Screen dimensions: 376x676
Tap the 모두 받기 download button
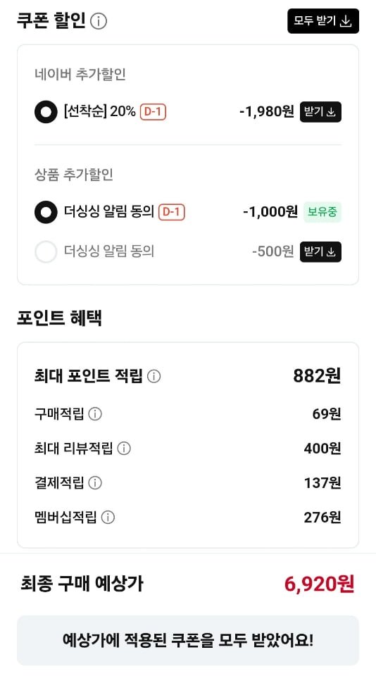click(x=323, y=20)
